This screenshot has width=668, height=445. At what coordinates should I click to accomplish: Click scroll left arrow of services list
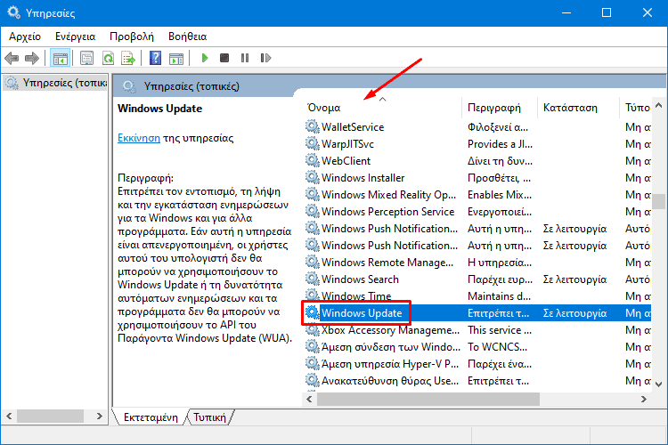tap(309, 399)
